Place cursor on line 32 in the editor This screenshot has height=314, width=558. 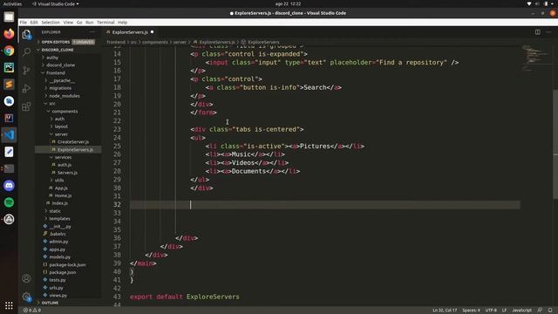click(324, 205)
